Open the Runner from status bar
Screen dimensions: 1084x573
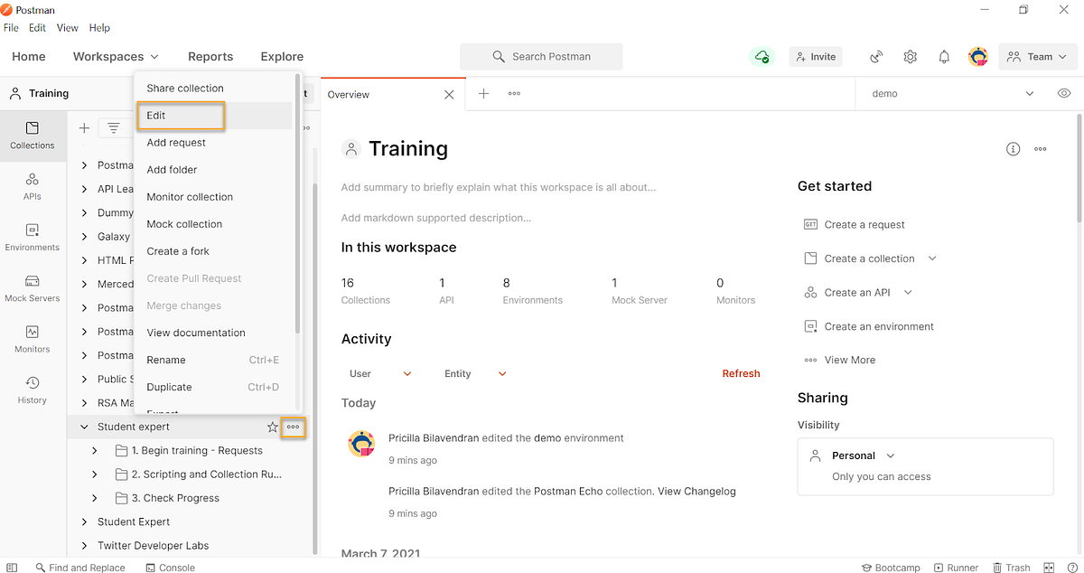pos(956,568)
